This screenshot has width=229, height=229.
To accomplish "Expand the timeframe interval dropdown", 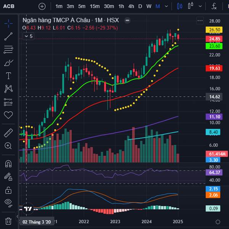I will click(166, 6).
